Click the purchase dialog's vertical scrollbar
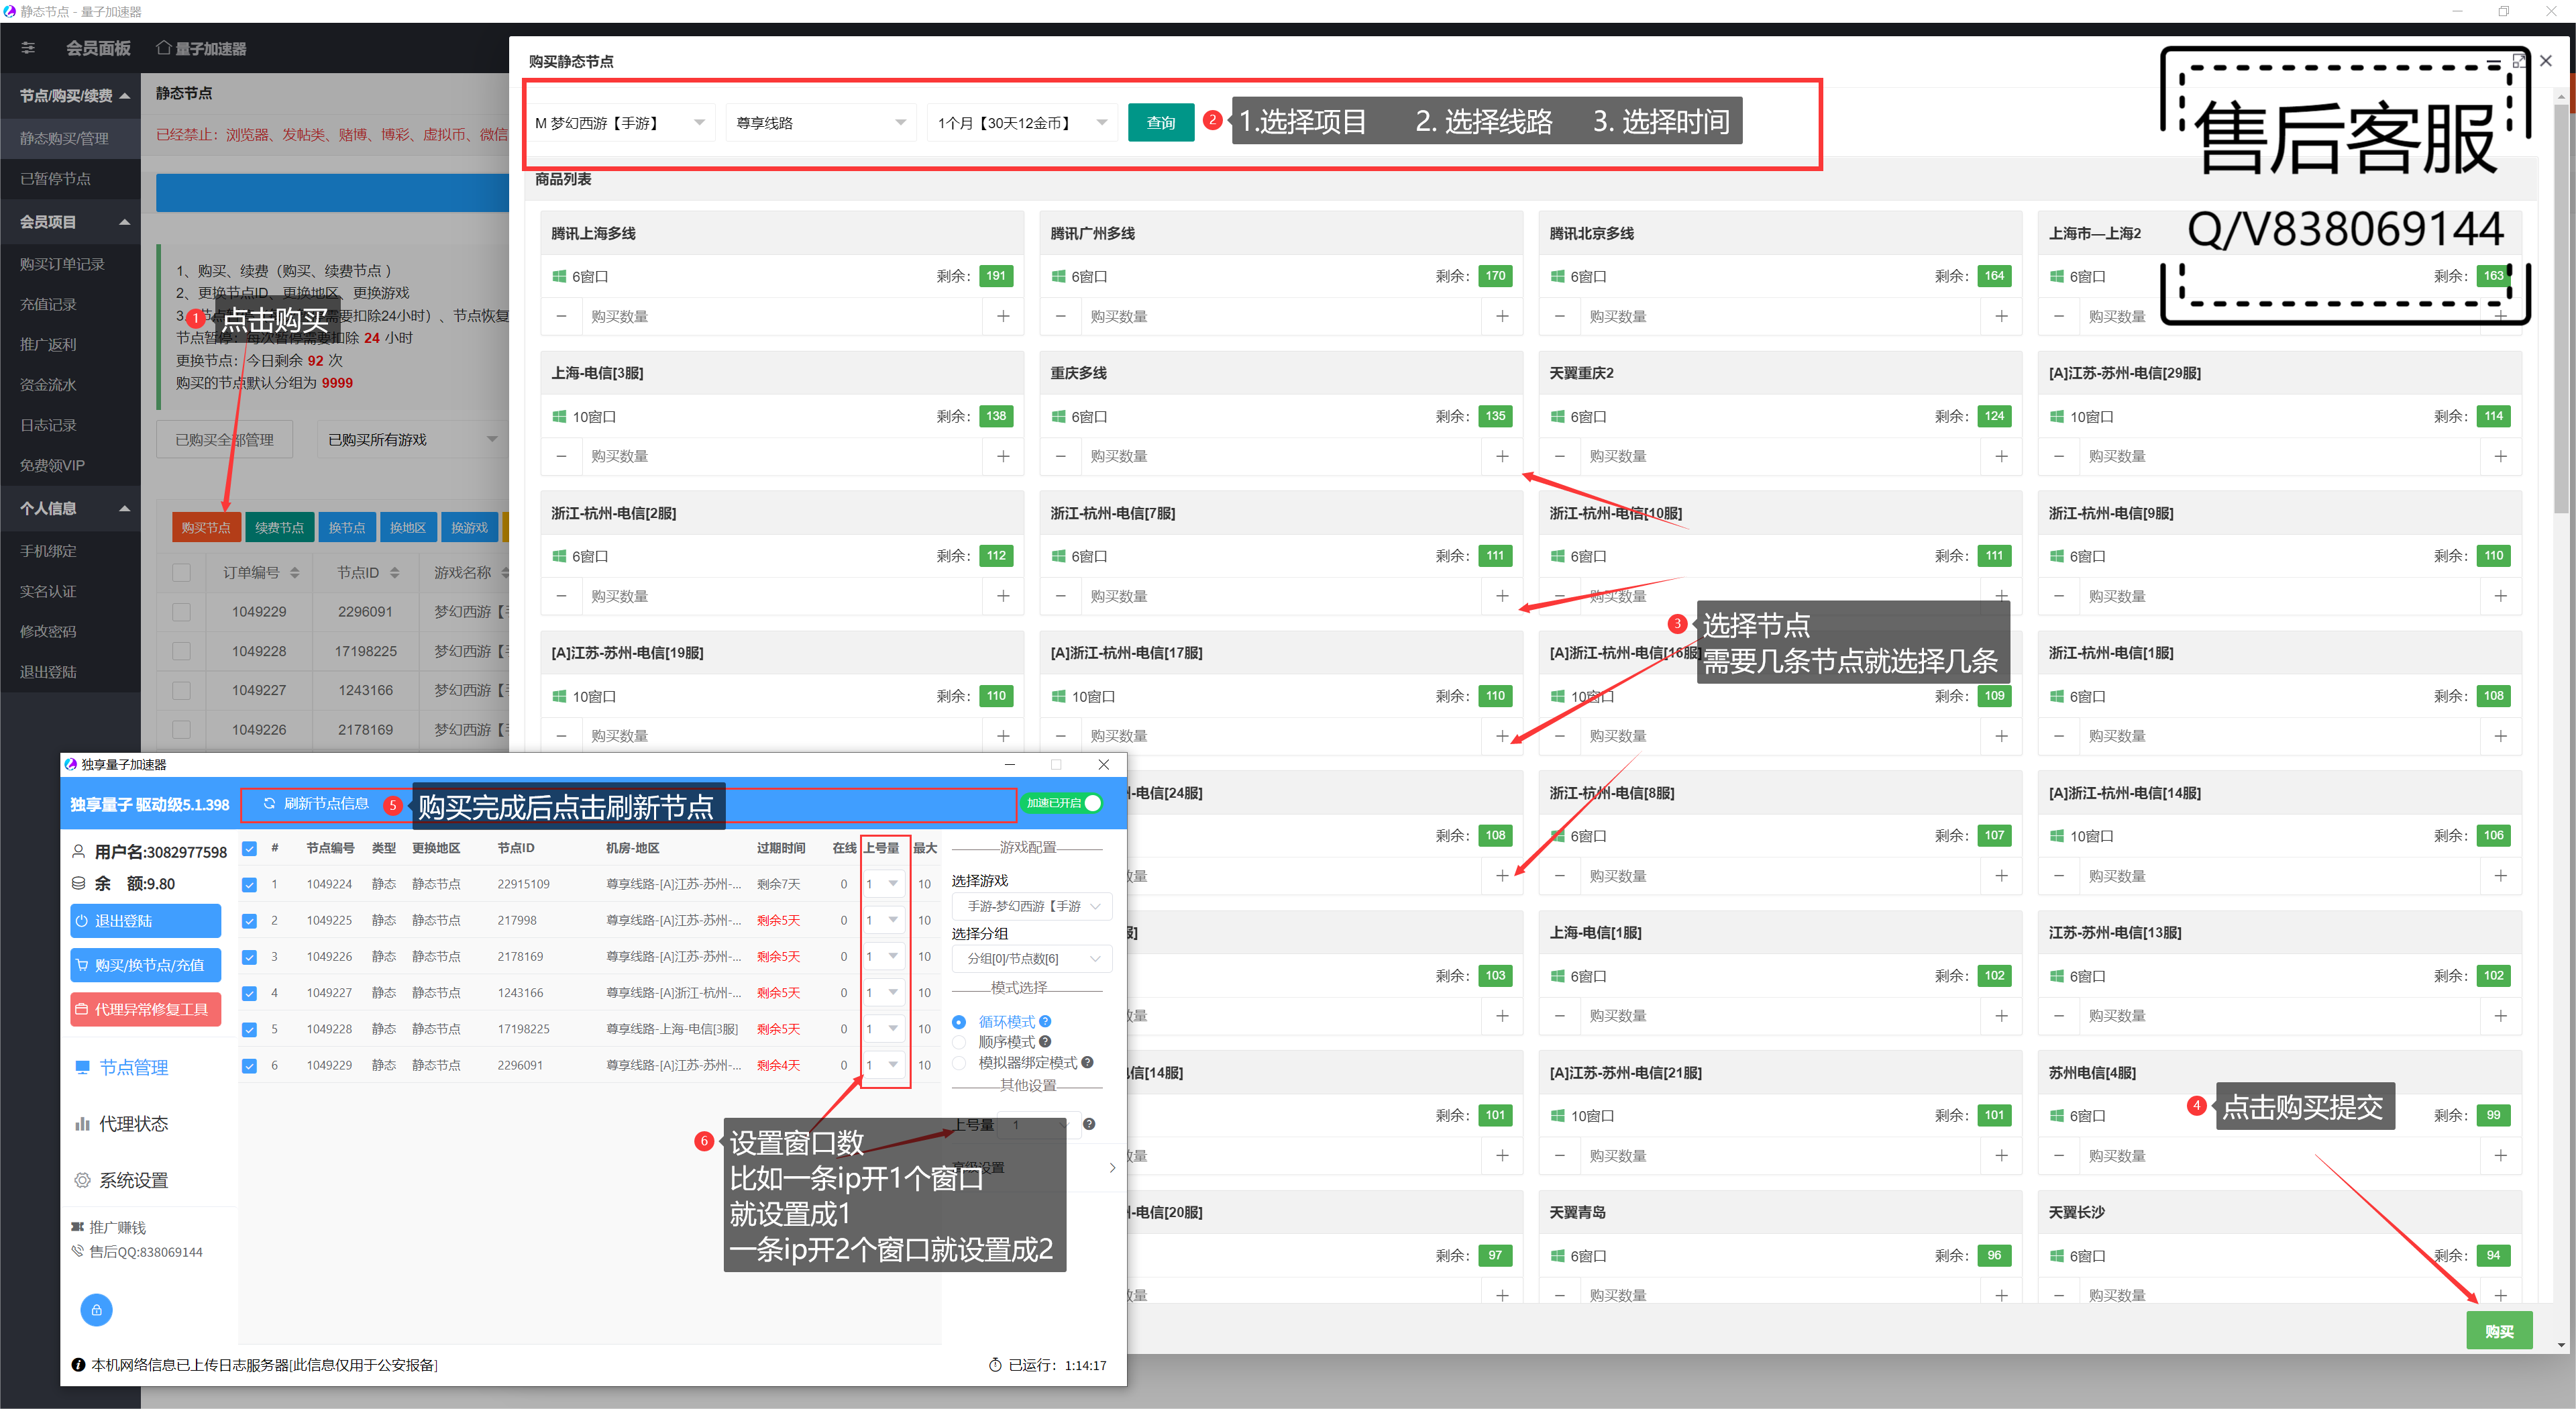The image size is (2576, 1409). pos(2561,300)
